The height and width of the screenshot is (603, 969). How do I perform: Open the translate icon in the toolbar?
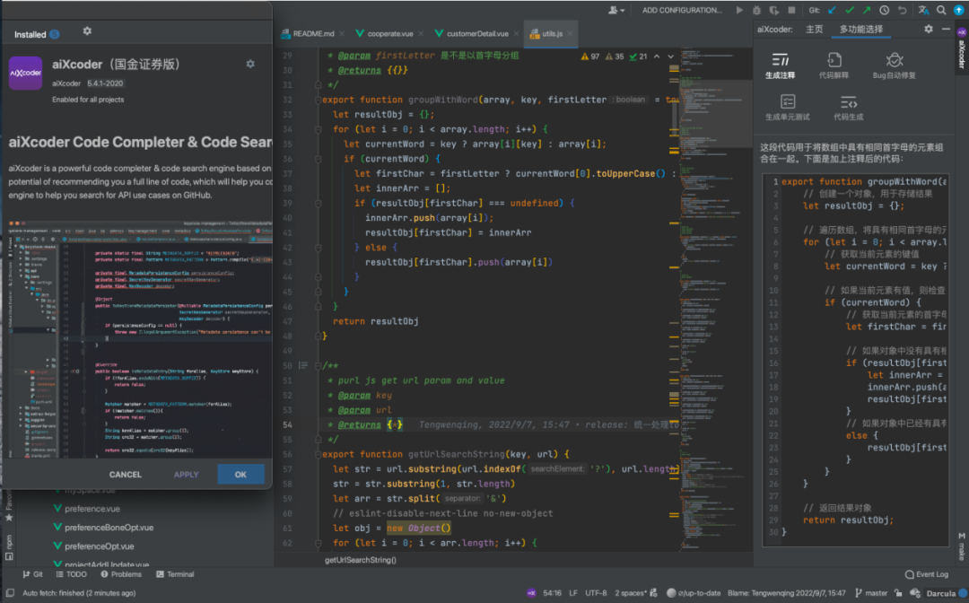point(923,10)
